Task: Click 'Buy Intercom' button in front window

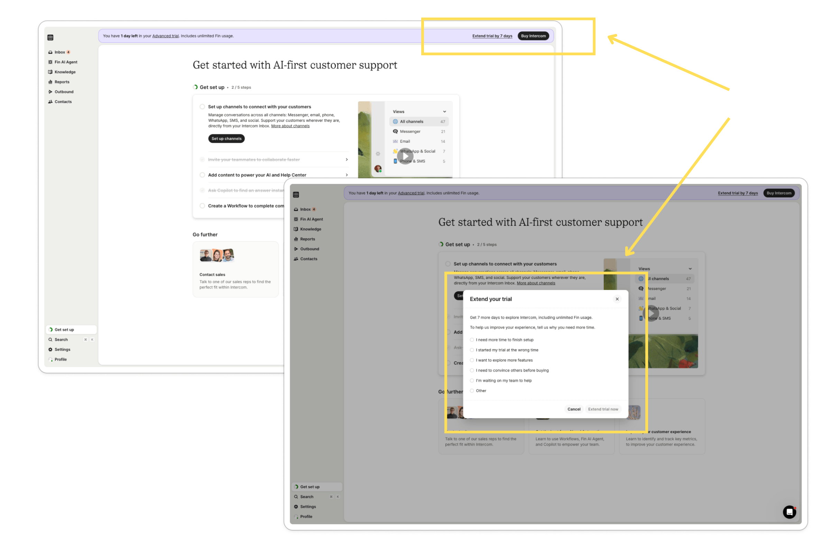Action: (779, 193)
